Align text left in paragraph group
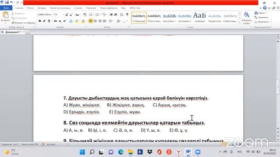The image size is (280, 157). pyautogui.click(x=91, y=21)
